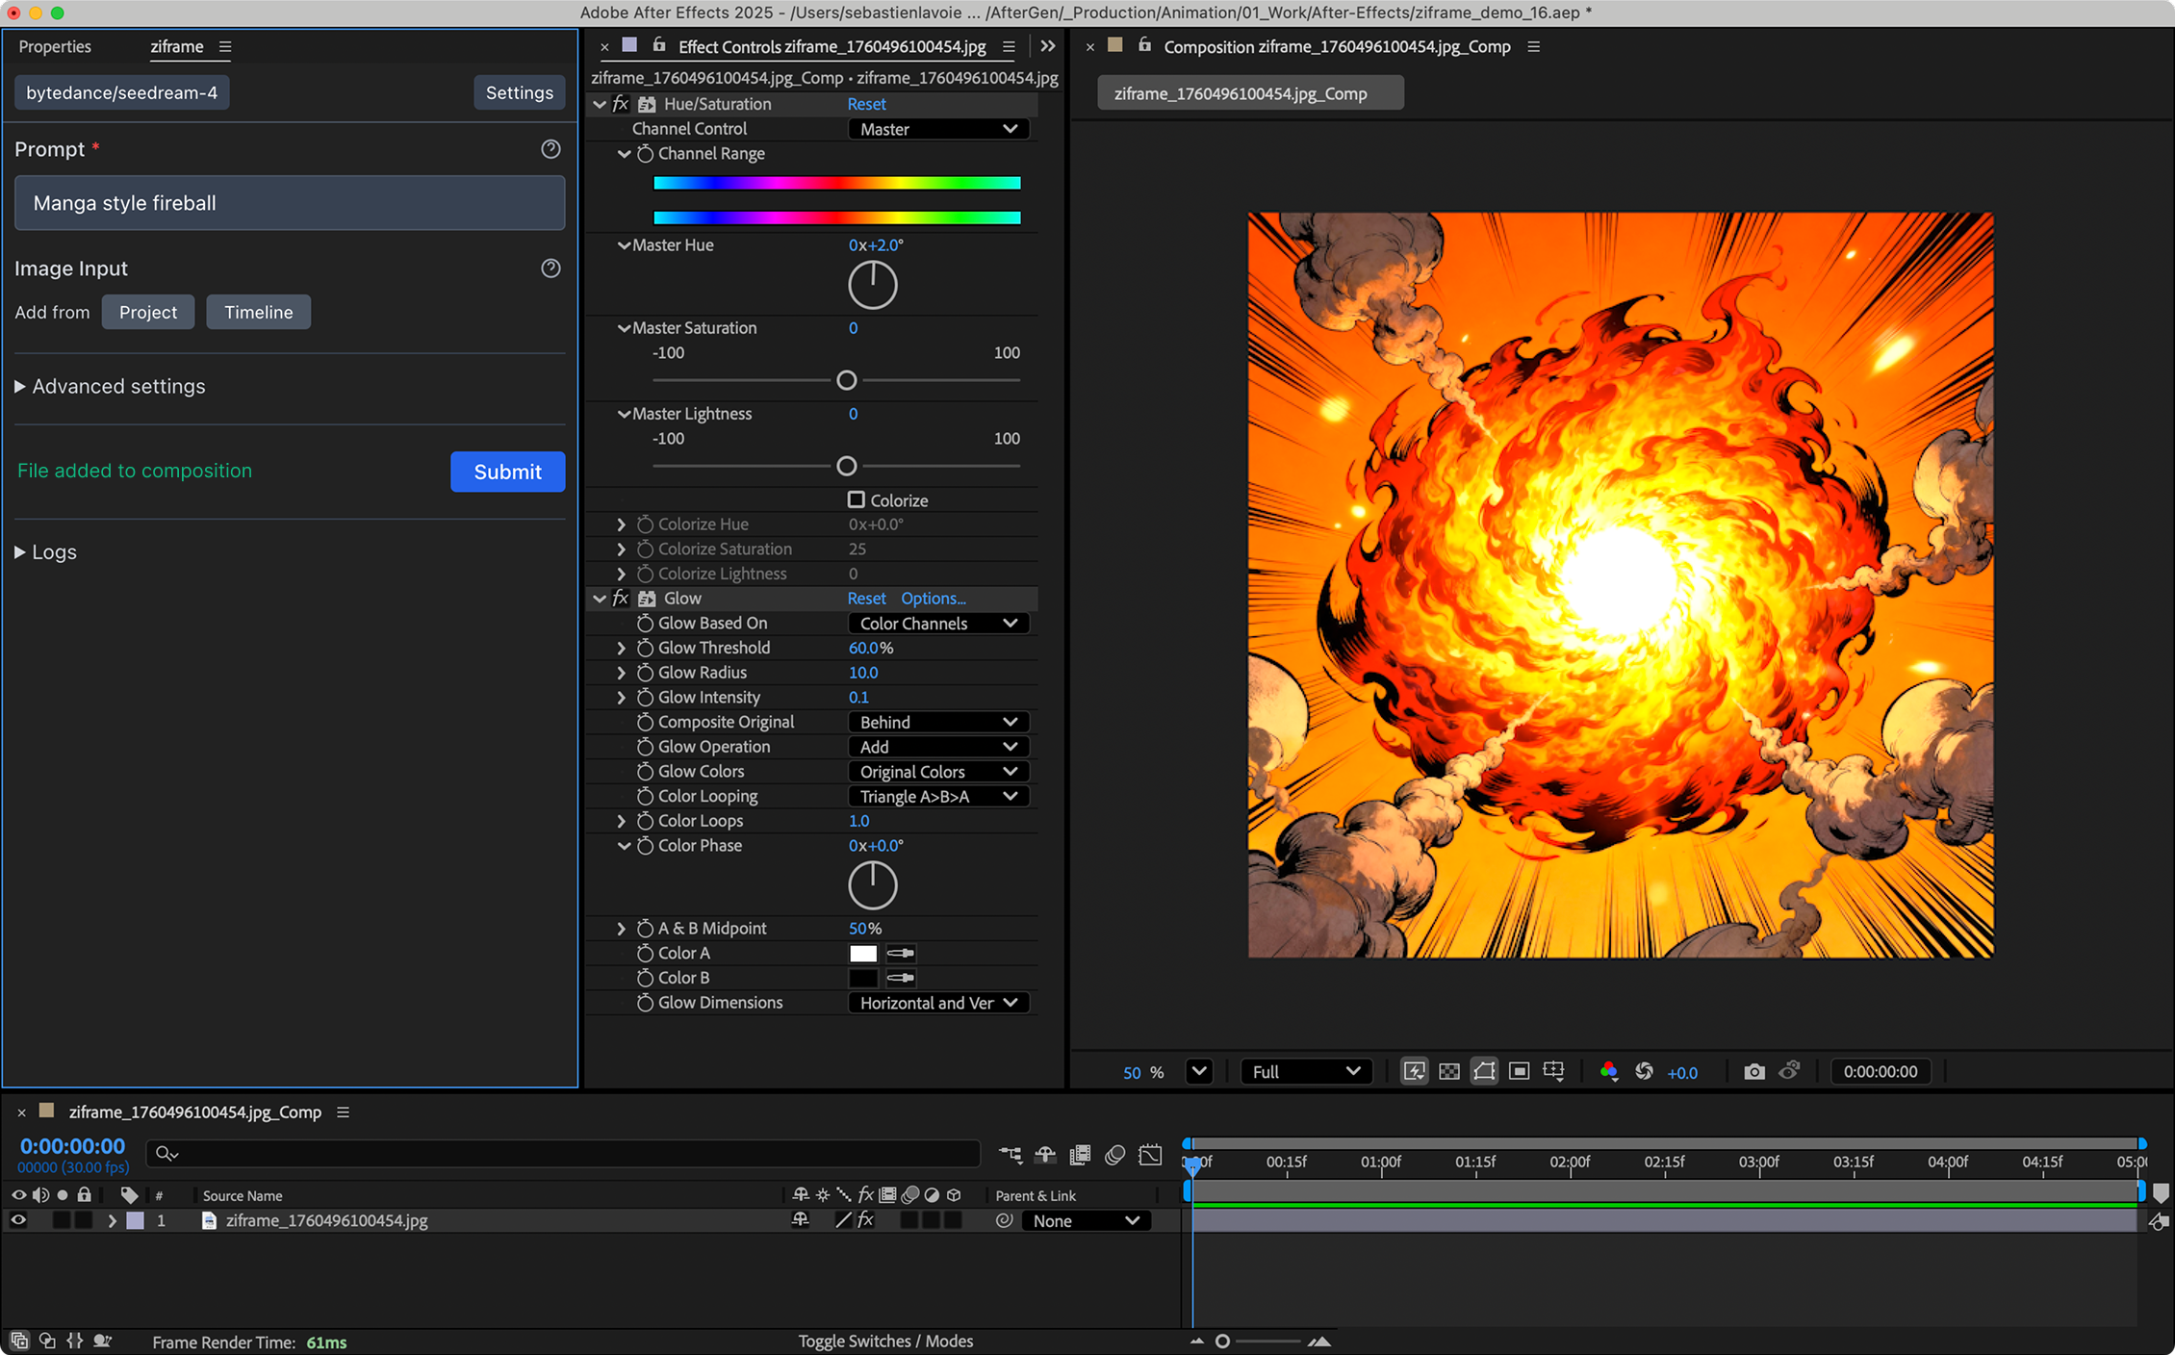Click the Master Saturation slider handle
Viewport: 2175px width, 1355px height.
coord(846,381)
